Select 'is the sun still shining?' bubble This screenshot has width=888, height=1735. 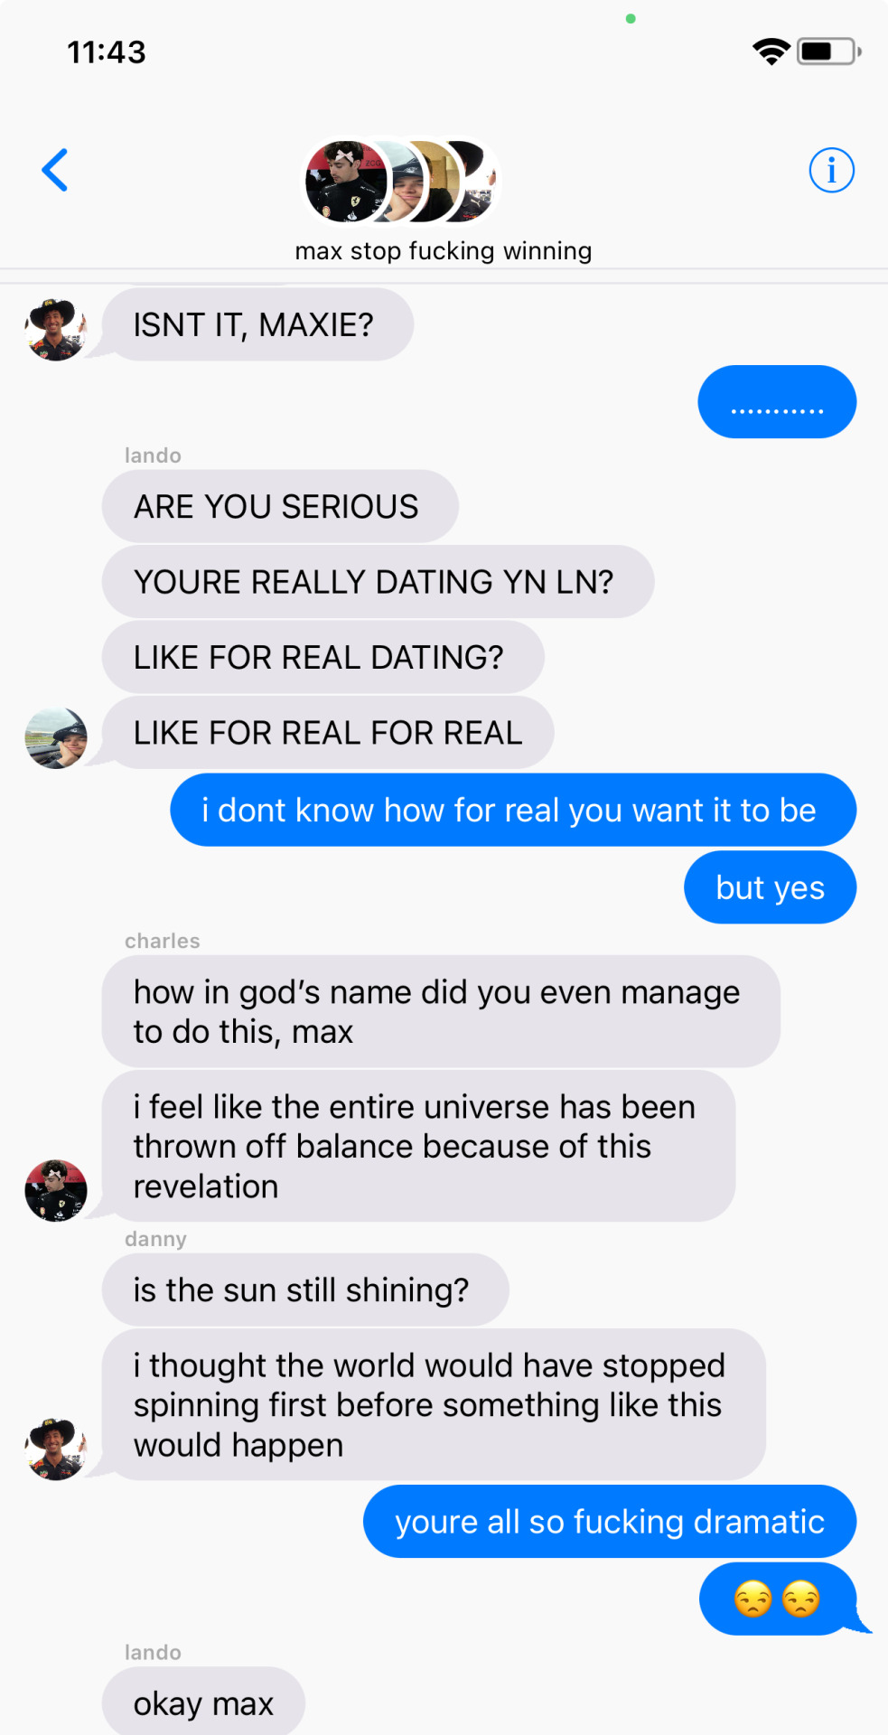tap(305, 1290)
